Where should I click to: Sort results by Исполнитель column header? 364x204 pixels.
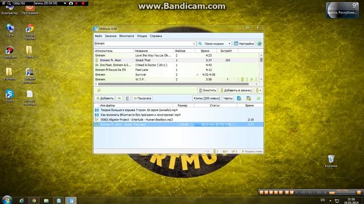pos(114,50)
